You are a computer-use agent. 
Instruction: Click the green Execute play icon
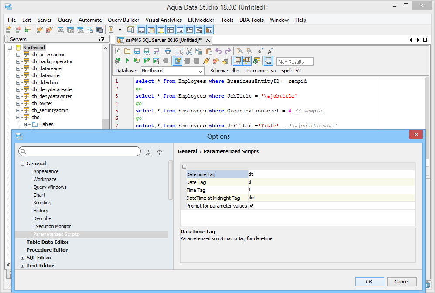pyautogui.click(x=127, y=61)
